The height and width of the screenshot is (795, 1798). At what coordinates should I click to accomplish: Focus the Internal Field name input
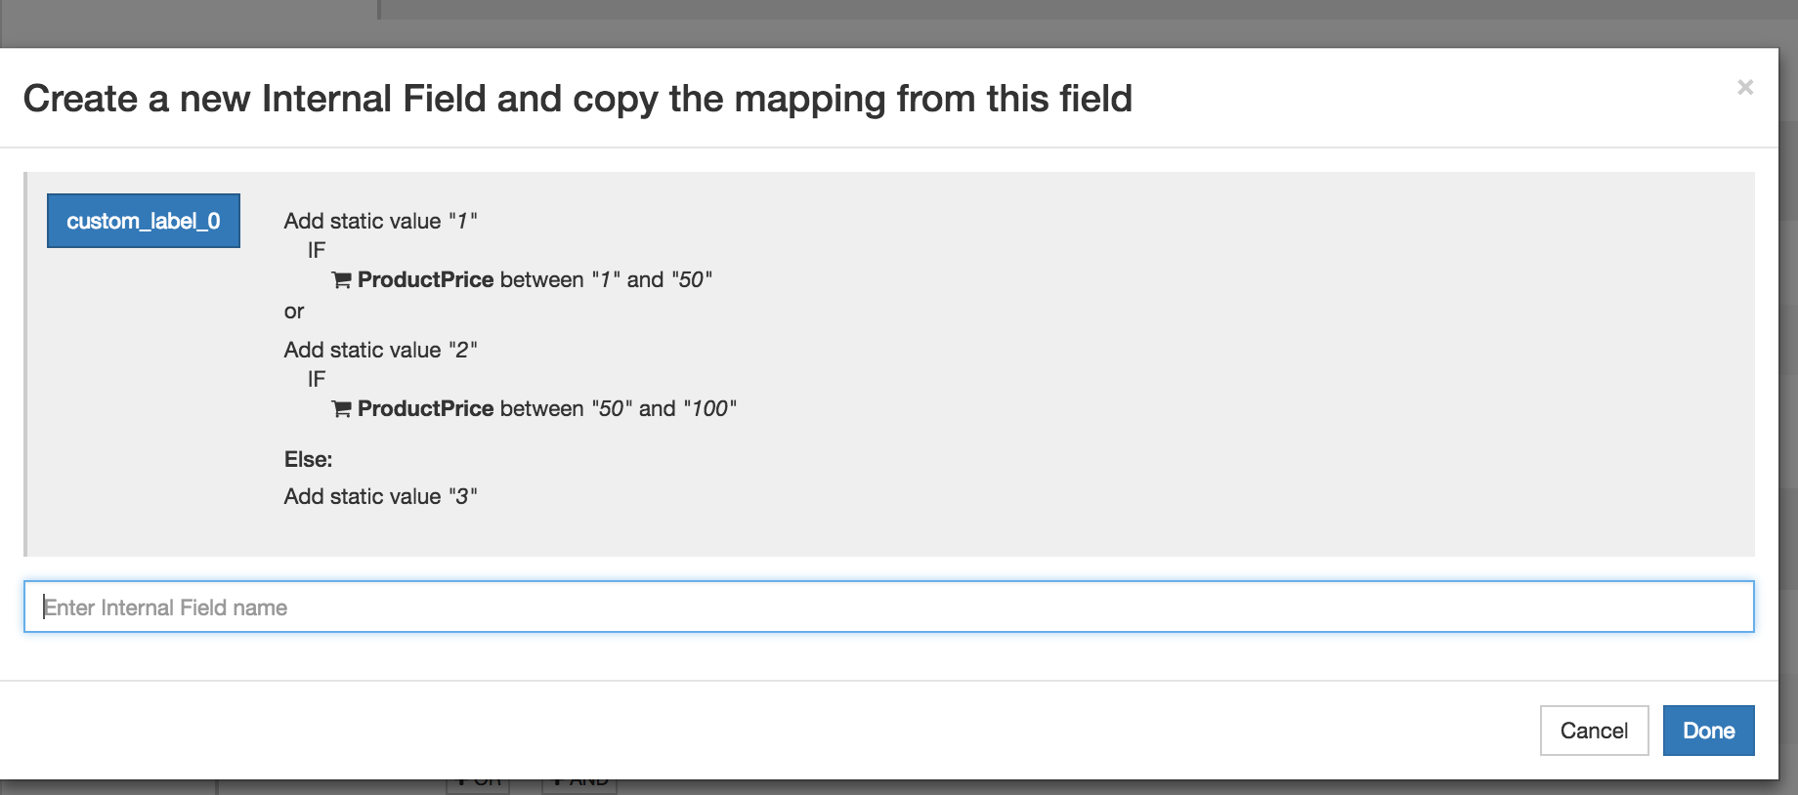889,607
